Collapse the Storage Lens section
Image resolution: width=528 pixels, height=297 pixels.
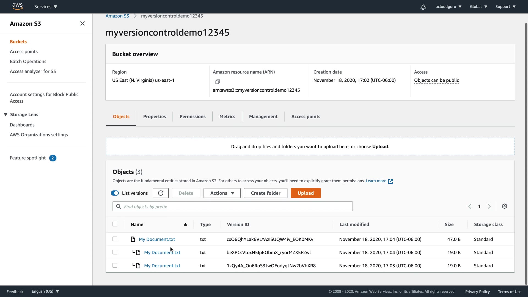point(5,114)
